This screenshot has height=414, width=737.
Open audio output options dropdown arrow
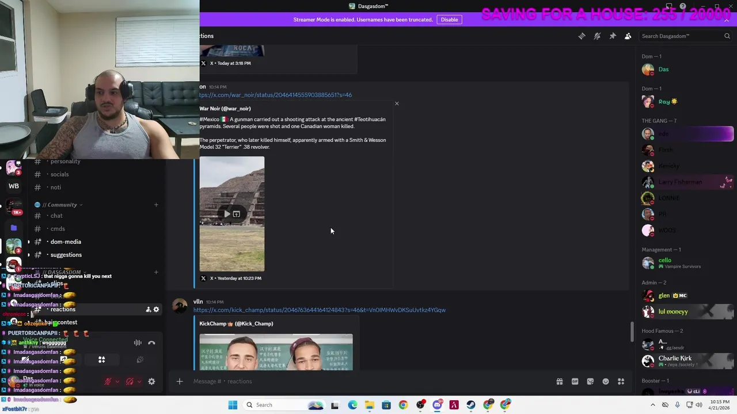tap(139, 381)
